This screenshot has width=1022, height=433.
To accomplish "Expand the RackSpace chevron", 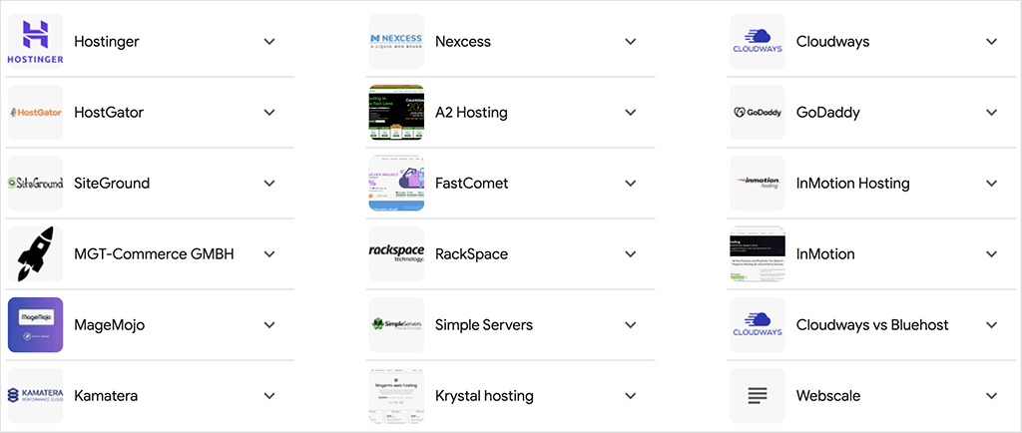I will tap(631, 254).
